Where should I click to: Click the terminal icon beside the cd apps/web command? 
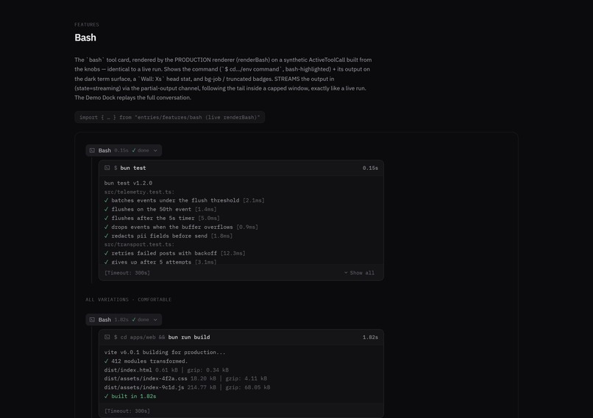[x=107, y=337]
